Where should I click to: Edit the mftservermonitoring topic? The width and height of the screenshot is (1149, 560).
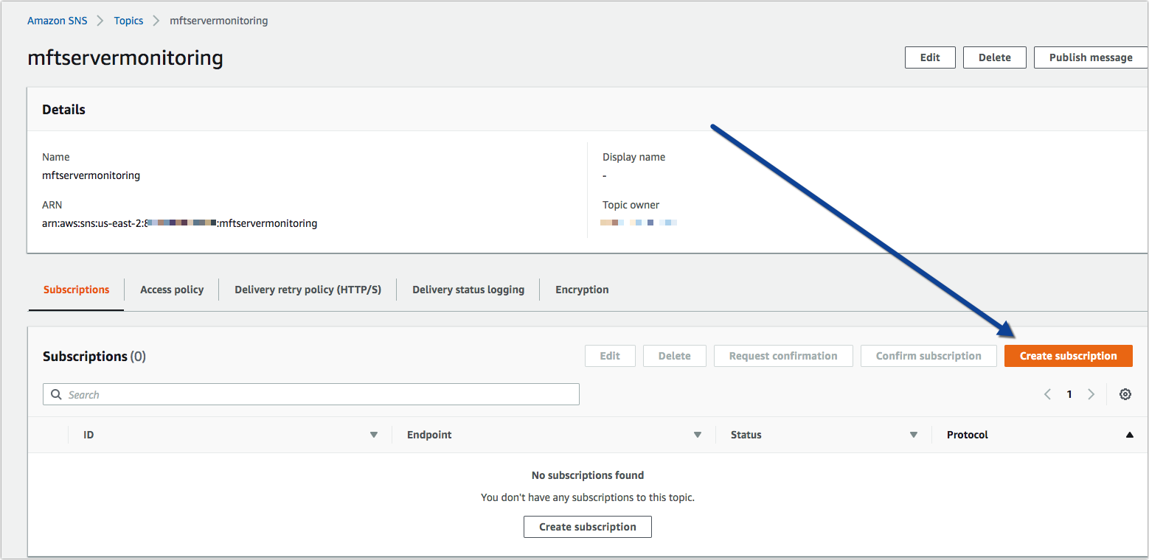[x=930, y=57]
